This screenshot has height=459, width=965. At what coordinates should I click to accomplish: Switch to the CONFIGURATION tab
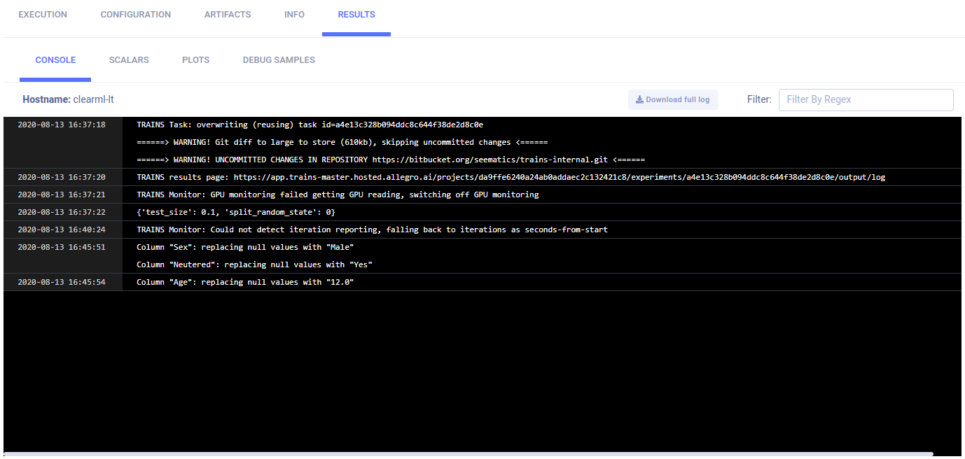[136, 15]
